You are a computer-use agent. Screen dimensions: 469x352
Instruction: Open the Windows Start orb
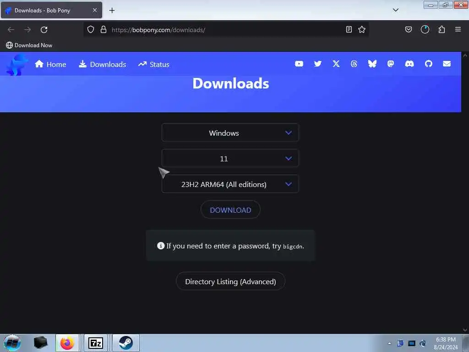point(12,343)
